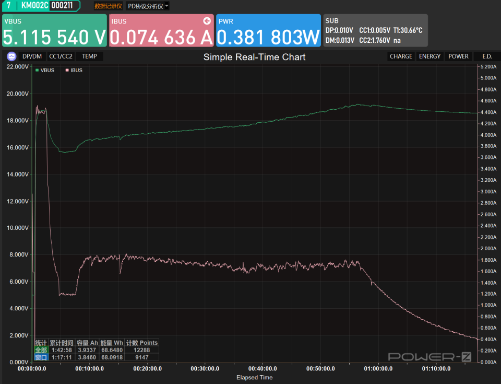
Task: Click the T1:30.66°C temperature reading
Action: (408, 30)
